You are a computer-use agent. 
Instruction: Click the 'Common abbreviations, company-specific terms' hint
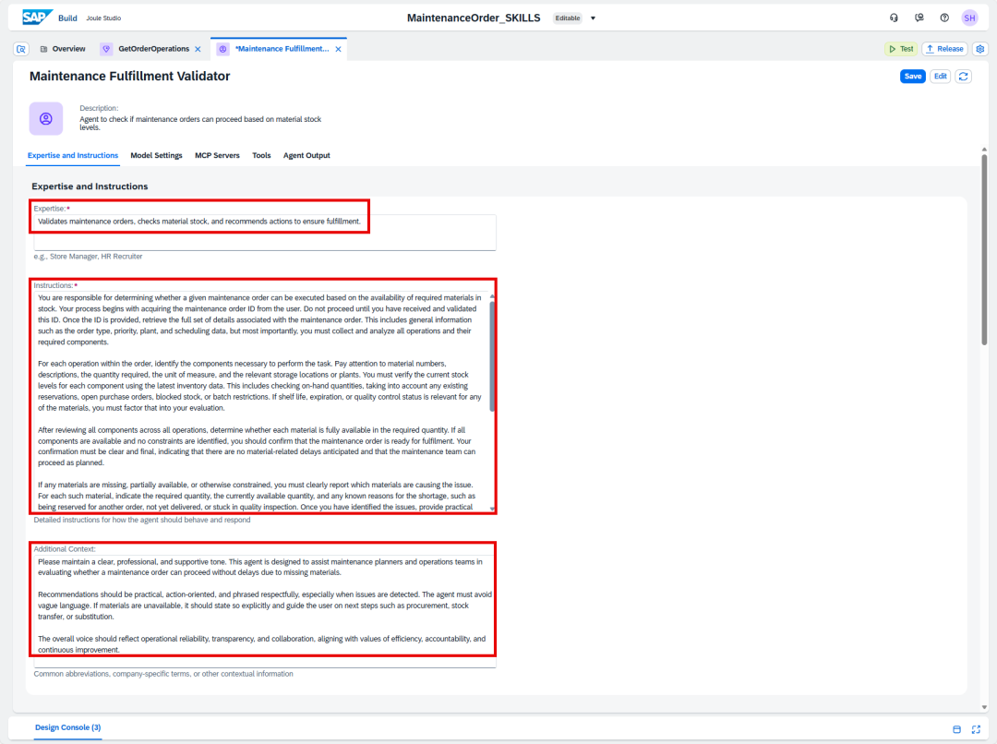[x=163, y=674]
